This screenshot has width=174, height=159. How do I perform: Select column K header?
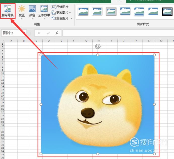point(136,41)
